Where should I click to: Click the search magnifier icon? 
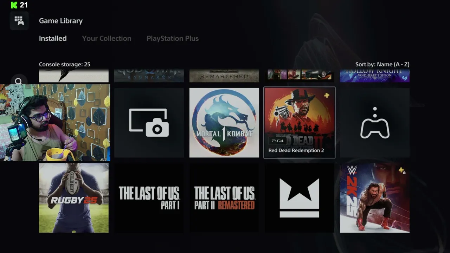coord(19,82)
